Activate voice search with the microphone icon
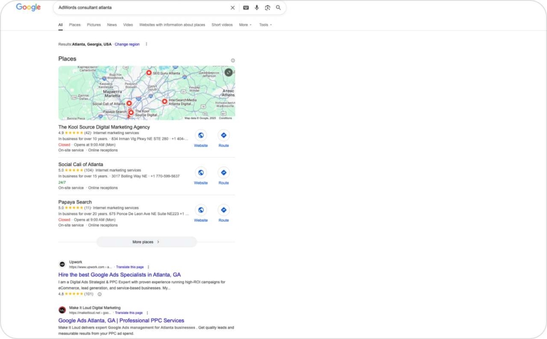This screenshot has height=339, width=547. pyautogui.click(x=257, y=7)
